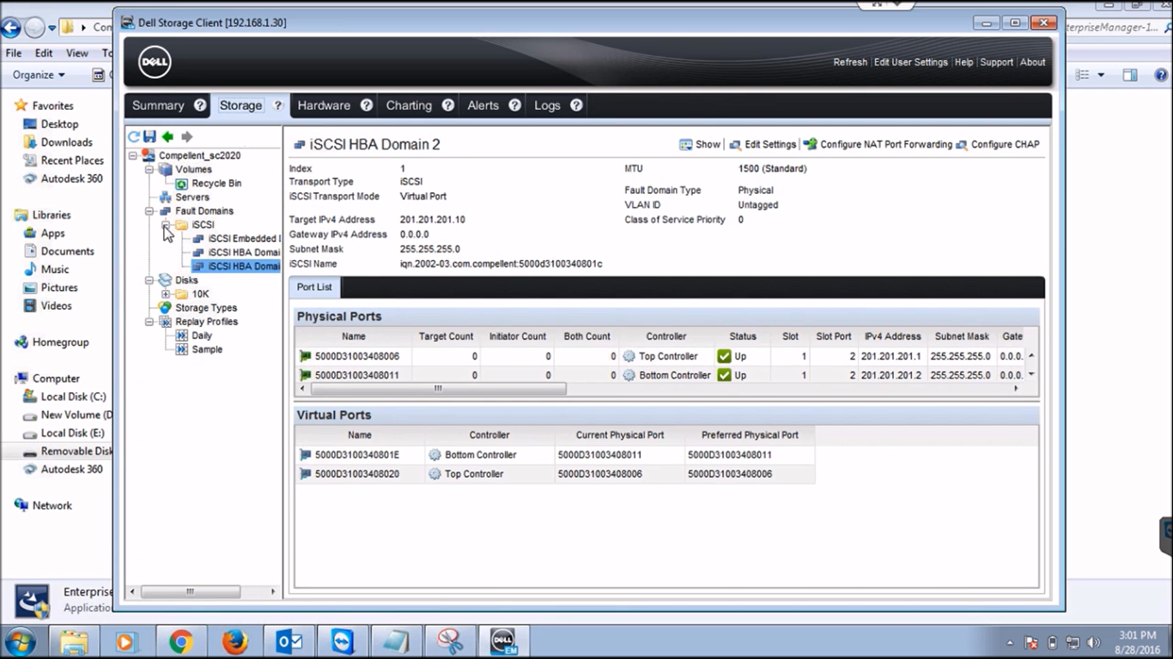Click the Up status checkmark for Top Controller
The height and width of the screenshot is (659, 1173).
[x=726, y=355]
